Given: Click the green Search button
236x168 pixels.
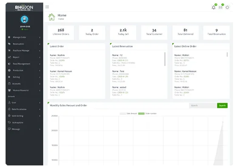Looking at the screenshot, I should 222,105.
